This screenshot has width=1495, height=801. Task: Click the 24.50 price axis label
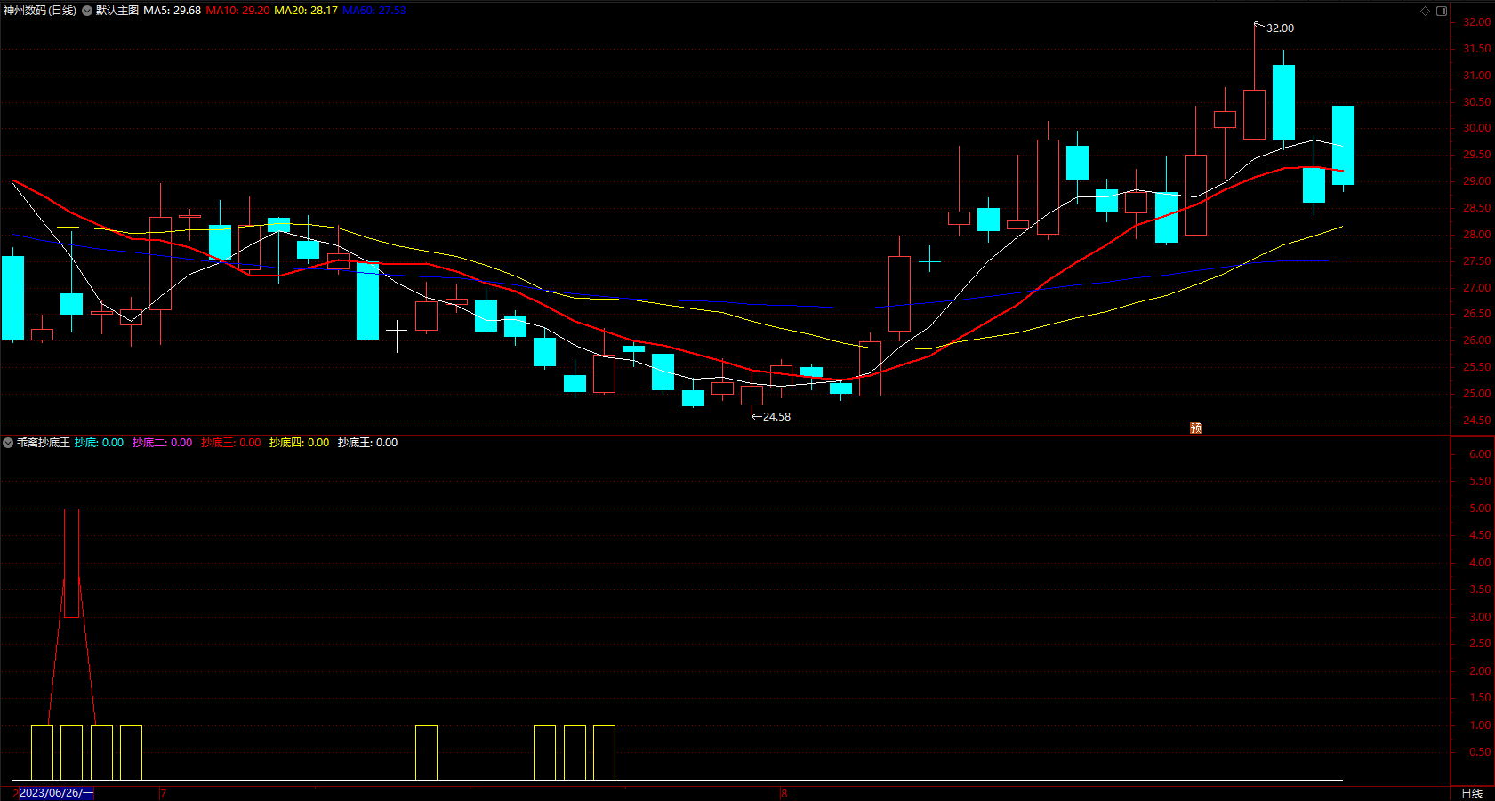pyautogui.click(x=1477, y=421)
